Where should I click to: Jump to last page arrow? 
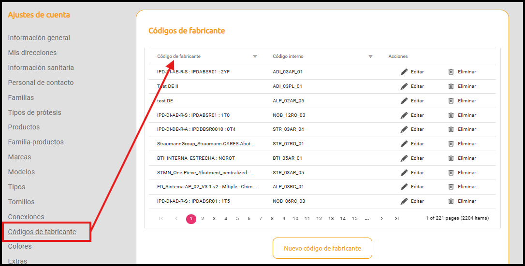click(x=397, y=219)
